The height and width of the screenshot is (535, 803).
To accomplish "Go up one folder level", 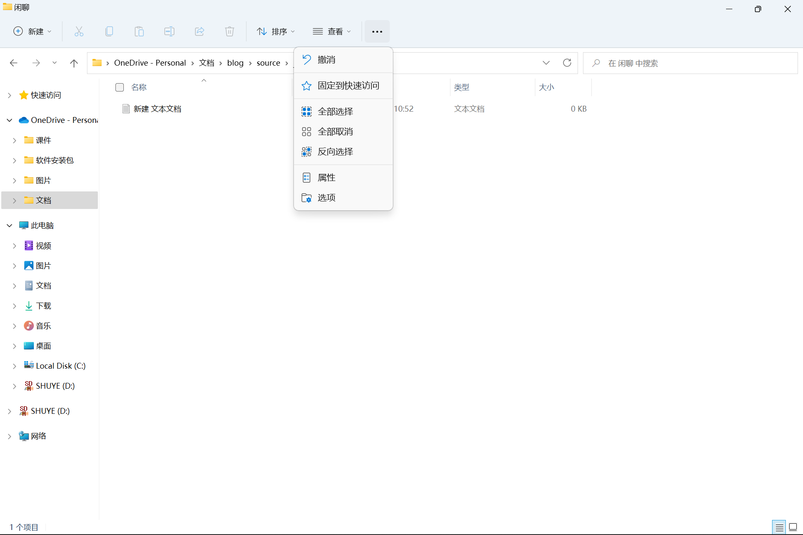I will point(74,63).
